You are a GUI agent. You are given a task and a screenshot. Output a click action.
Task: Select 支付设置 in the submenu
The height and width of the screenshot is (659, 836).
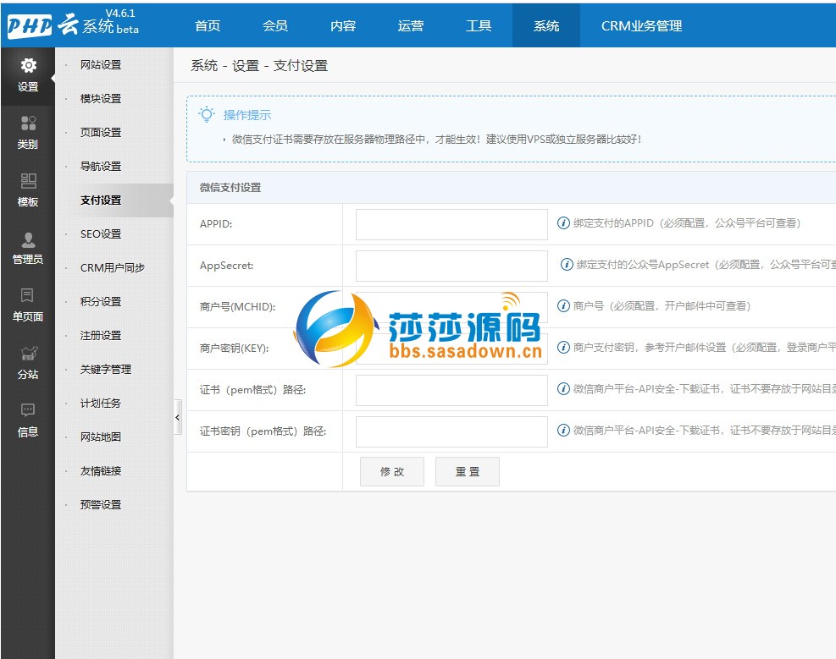[x=101, y=200]
